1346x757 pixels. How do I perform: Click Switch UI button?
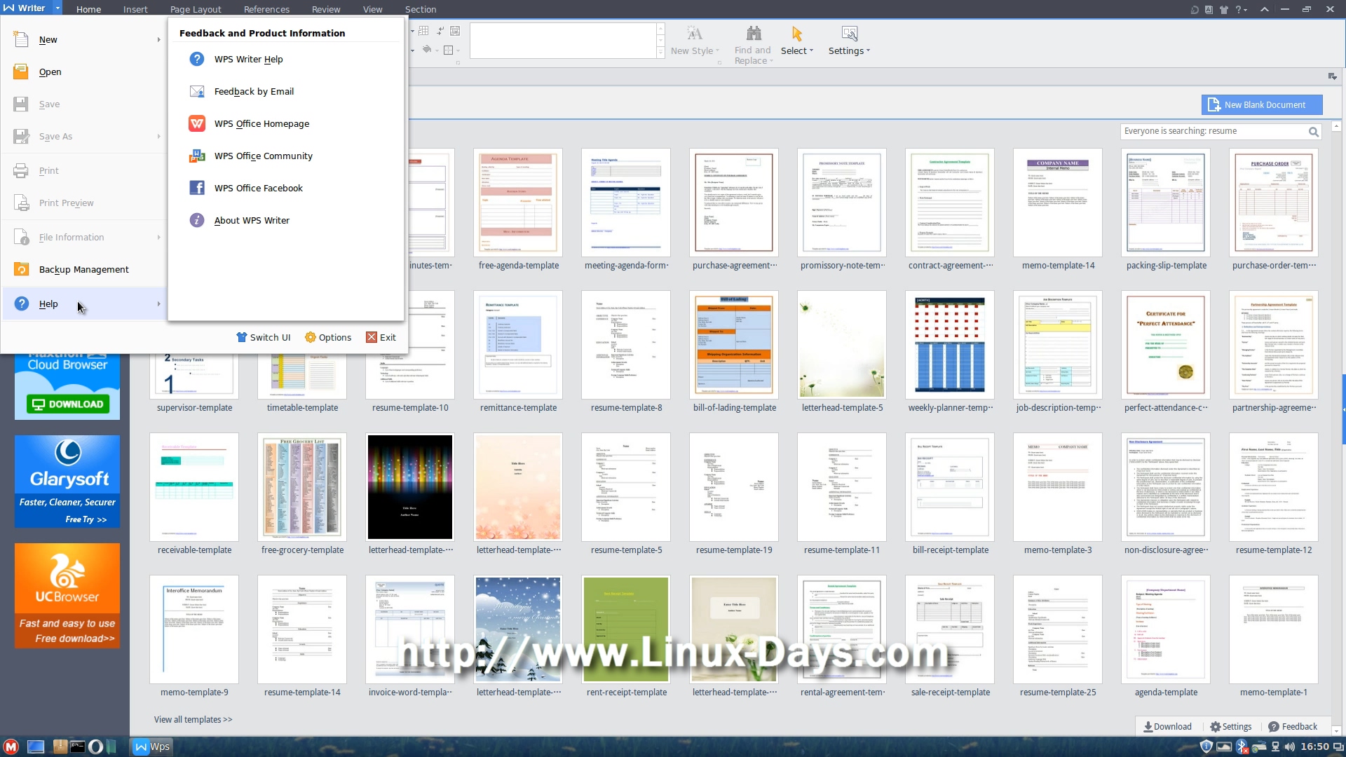tap(264, 337)
